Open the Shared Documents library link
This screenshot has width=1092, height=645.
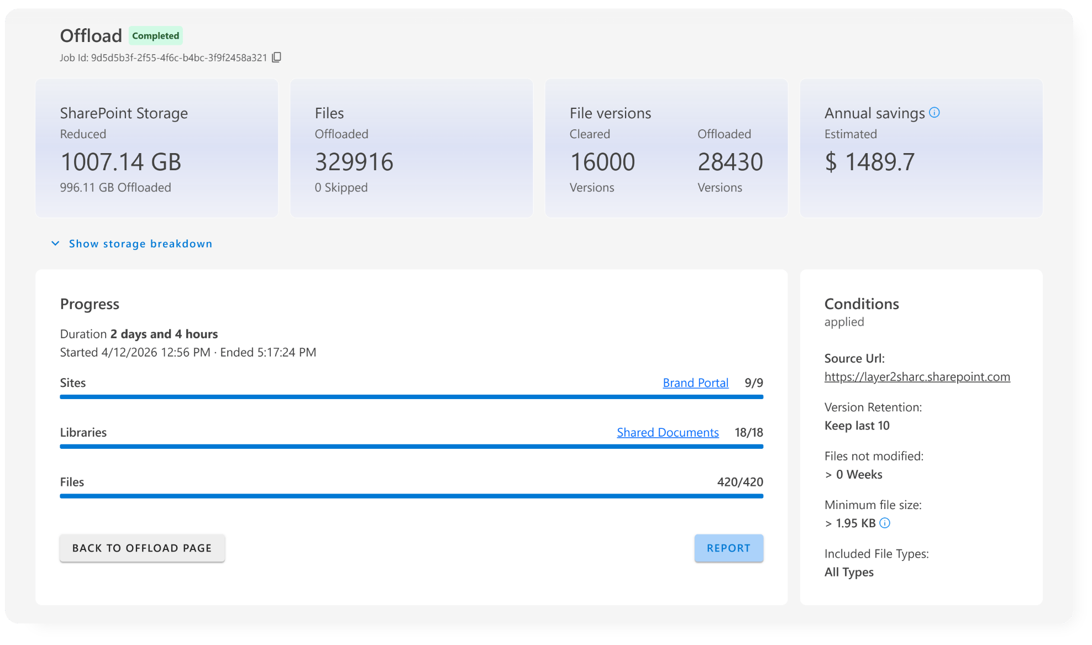pos(668,433)
